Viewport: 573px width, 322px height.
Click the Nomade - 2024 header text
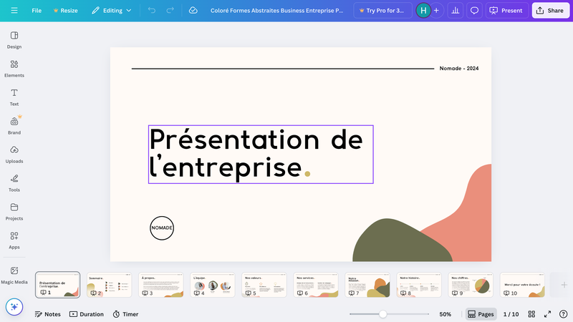tap(459, 68)
